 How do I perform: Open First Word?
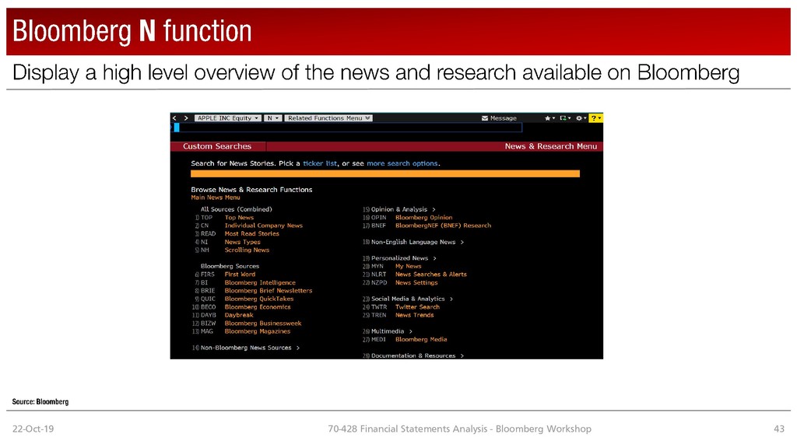(x=240, y=275)
